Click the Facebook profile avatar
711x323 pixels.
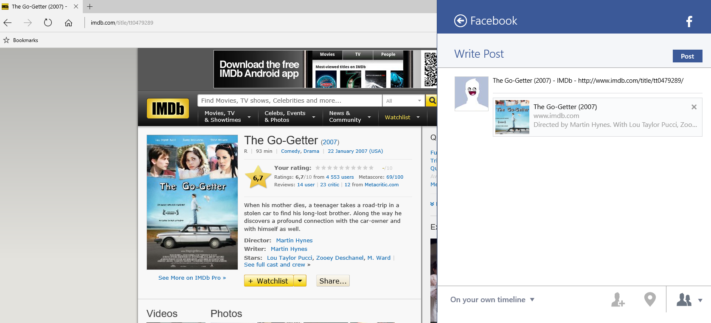(471, 94)
